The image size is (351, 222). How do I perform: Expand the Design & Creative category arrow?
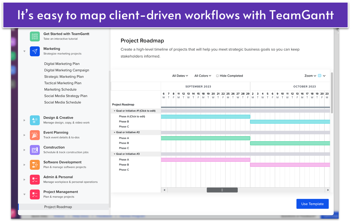[24, 120]
